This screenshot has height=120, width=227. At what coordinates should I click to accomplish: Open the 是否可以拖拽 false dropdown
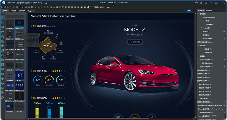click(224, 60)
